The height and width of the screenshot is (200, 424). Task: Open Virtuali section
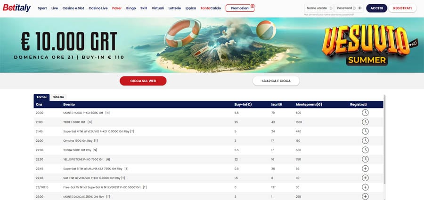point(158,8)
